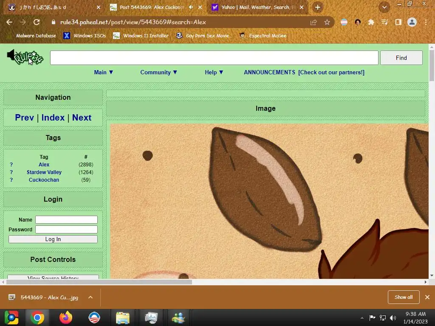Open the Espectral McGee bookmark

[x=263, y=36]
